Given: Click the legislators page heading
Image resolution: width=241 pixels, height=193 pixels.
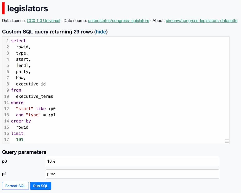Looking at the screenshot, I should 28,8.
